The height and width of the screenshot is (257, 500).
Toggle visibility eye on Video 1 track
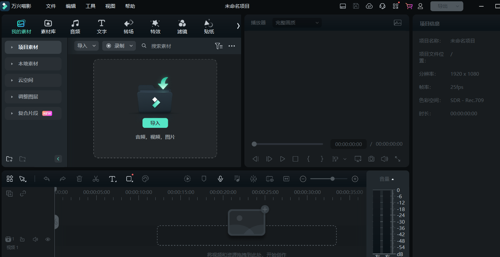[48, 239]
